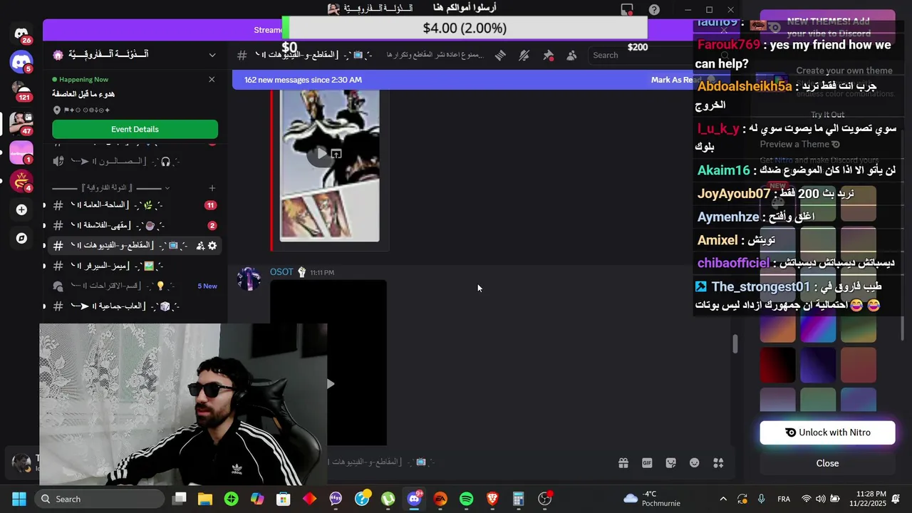
Task: Open the blue Discord logo server with badge 5
Action: [21, 62]
